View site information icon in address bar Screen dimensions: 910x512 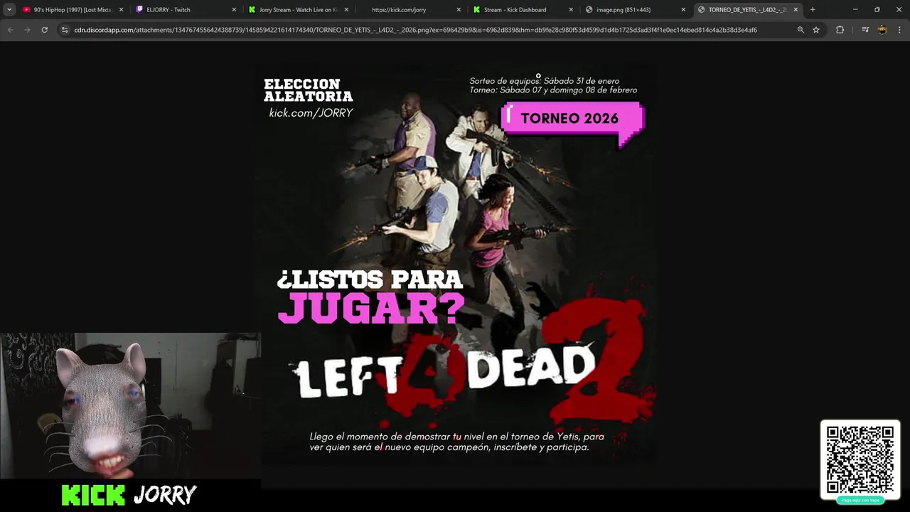65,30
